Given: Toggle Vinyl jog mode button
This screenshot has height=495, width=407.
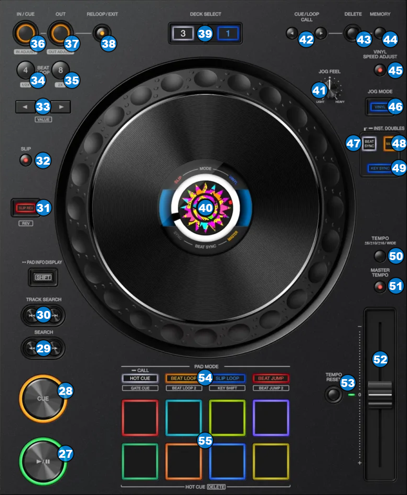Looking at the screenshot, I should (x=379, y=107).
